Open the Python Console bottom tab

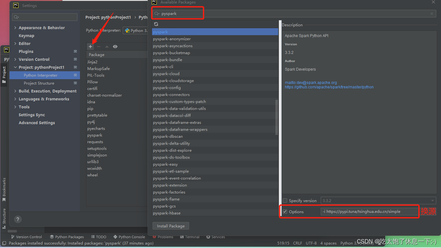(129, 237)
